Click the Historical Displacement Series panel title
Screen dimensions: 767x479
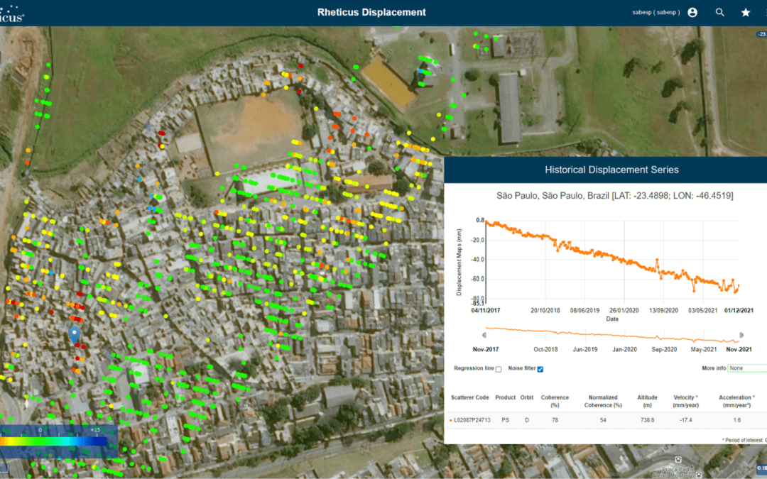(611, 170)
